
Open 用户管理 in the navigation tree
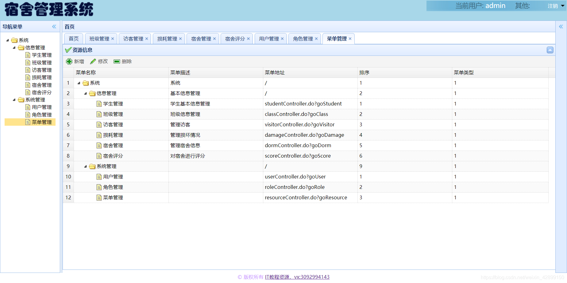(42, 107)
